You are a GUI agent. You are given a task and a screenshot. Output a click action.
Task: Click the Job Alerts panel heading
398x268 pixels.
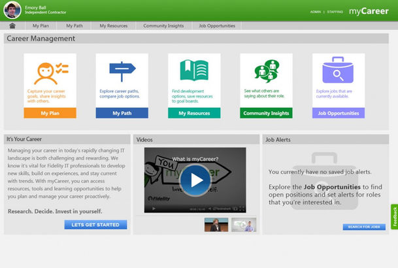(278, 140)
